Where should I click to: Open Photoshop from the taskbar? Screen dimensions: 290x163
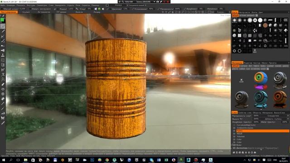92,160
